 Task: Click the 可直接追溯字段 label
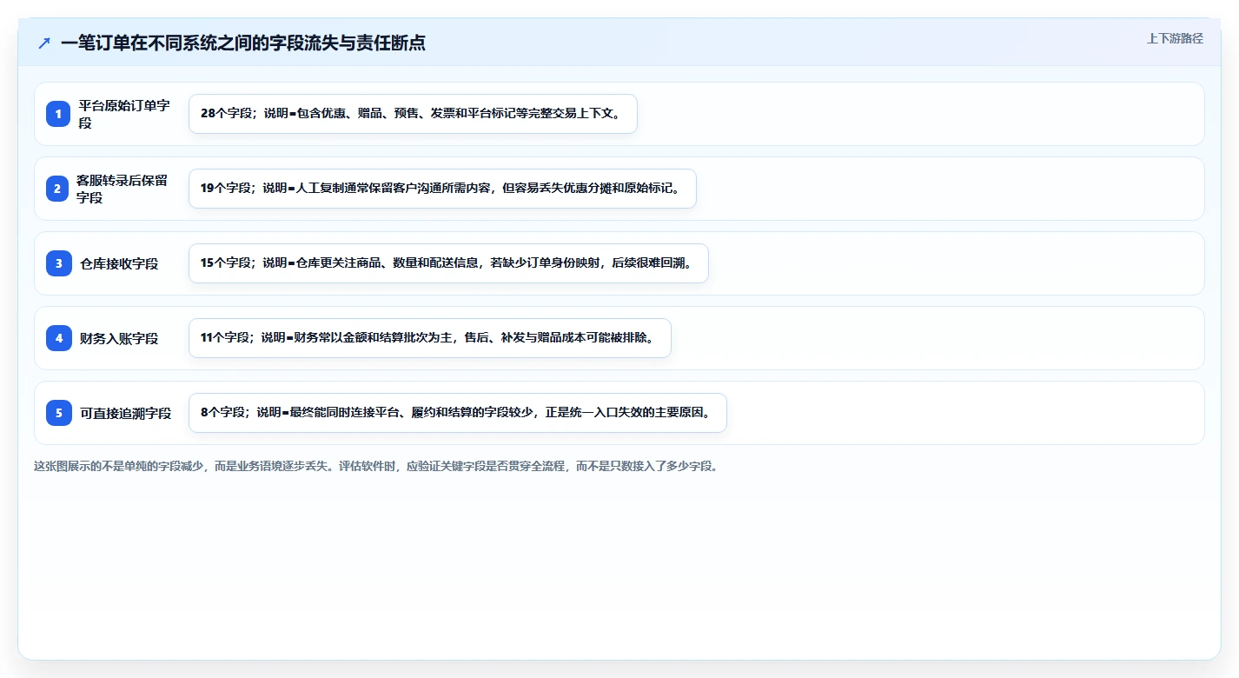click(x=125, y=413)
